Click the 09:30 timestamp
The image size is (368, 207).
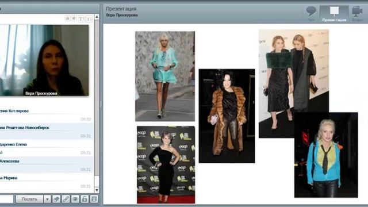click(86, 119)
